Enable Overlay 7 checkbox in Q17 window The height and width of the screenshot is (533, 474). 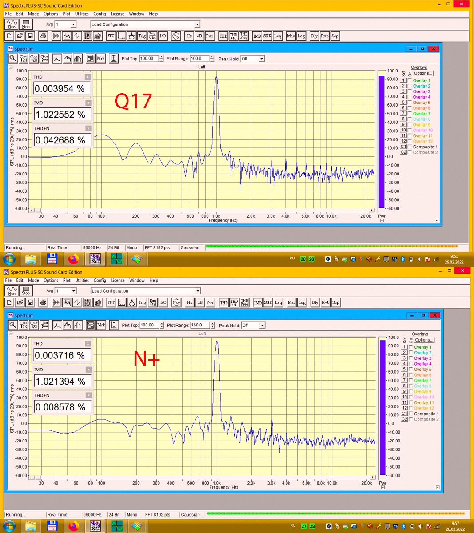pos(410,114)
